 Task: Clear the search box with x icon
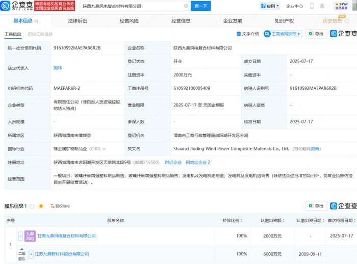click(186, 6)
